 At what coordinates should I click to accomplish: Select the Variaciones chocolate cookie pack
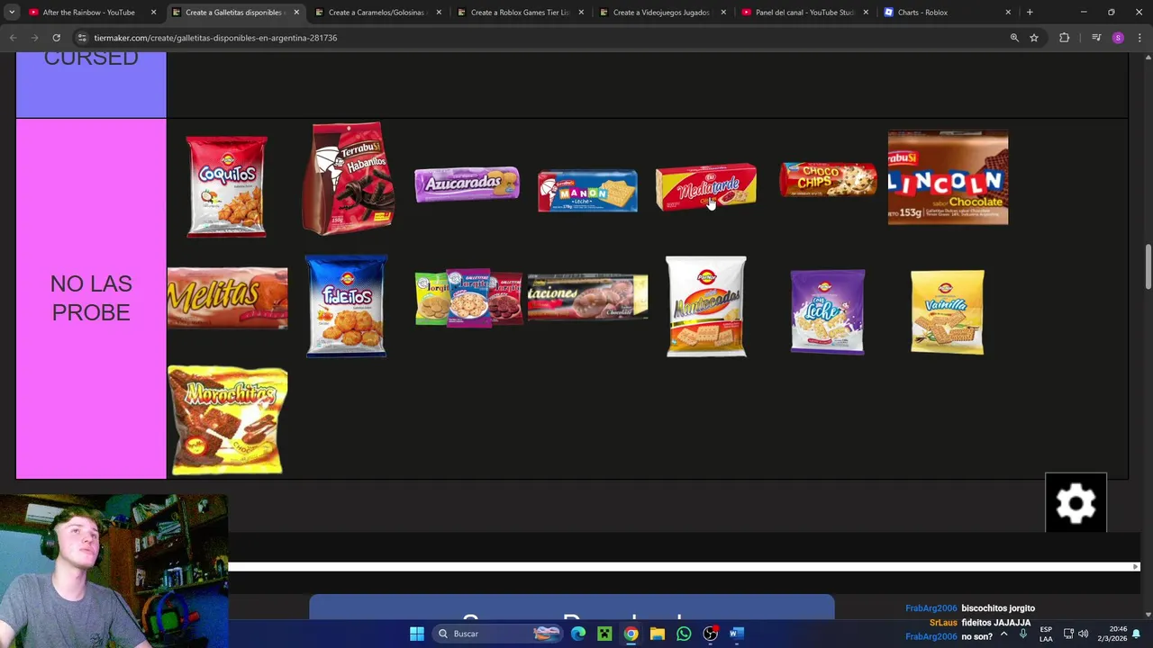click(x=587, y=297)
